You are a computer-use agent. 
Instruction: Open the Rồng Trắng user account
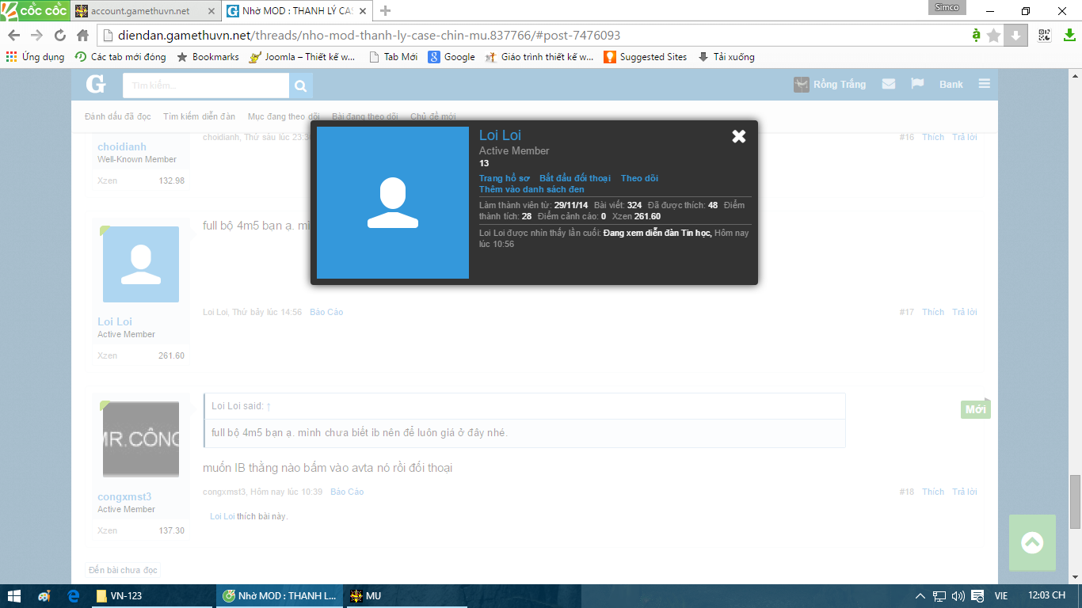829,85
